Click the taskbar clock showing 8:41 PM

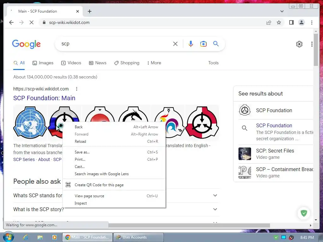[307, 238]
